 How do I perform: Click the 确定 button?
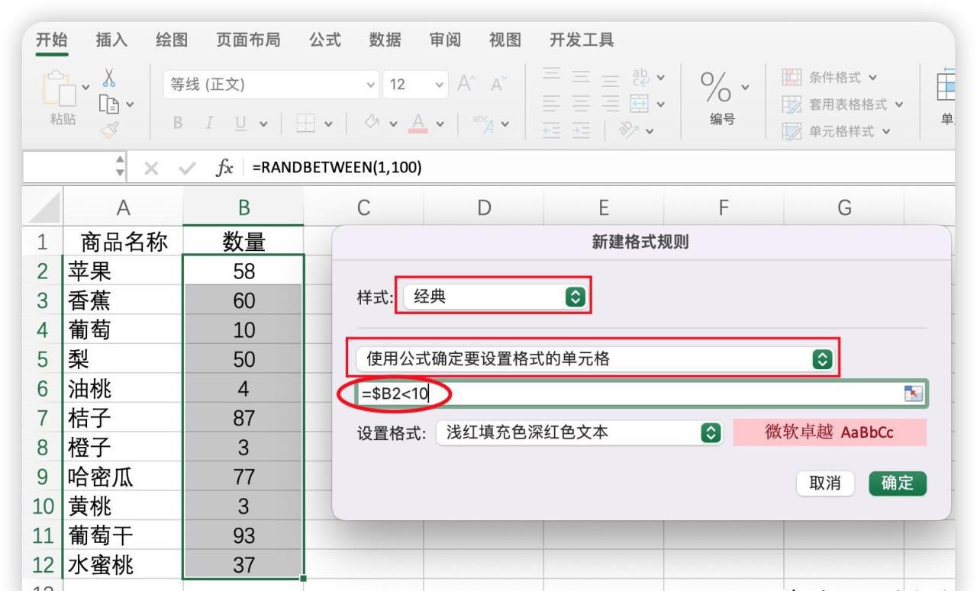896,483
